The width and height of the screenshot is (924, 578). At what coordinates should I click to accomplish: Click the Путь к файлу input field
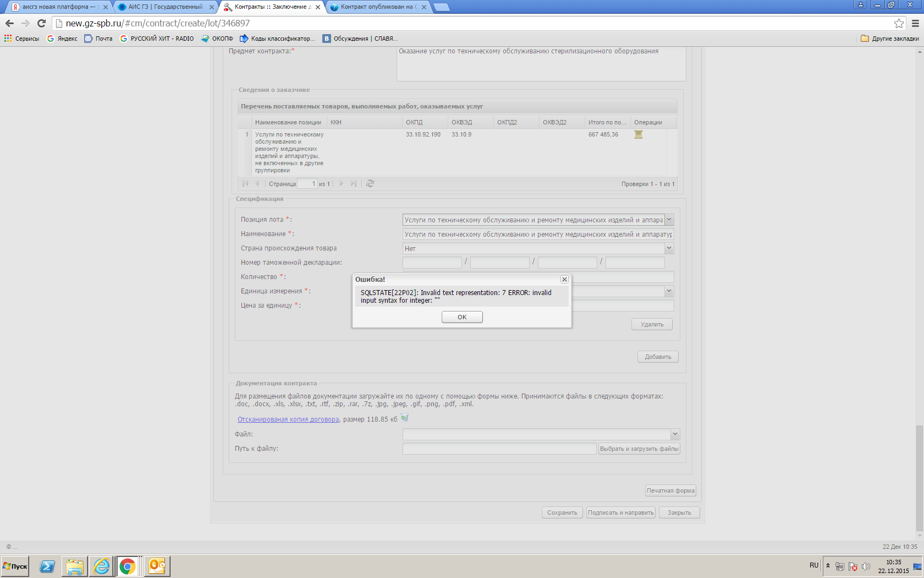499,449
